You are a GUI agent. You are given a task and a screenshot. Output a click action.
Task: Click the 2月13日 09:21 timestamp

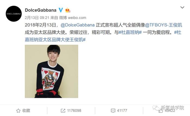point(37,18)
